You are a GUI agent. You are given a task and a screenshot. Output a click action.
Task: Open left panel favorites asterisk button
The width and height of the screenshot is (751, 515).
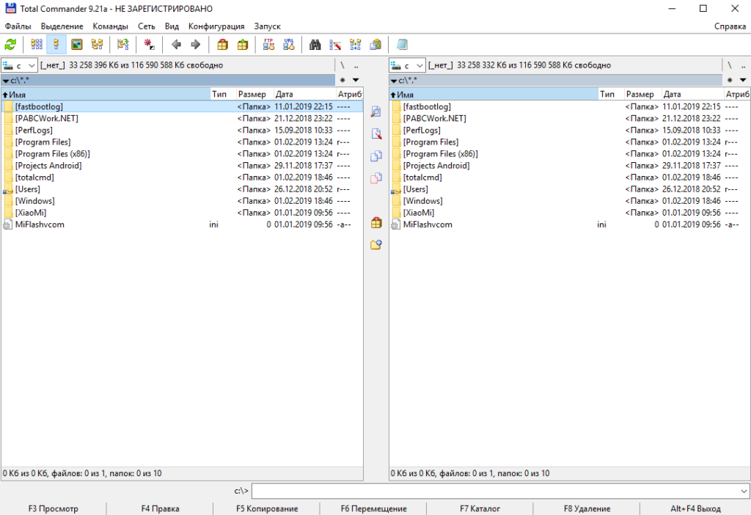click(x=342, y=80)
